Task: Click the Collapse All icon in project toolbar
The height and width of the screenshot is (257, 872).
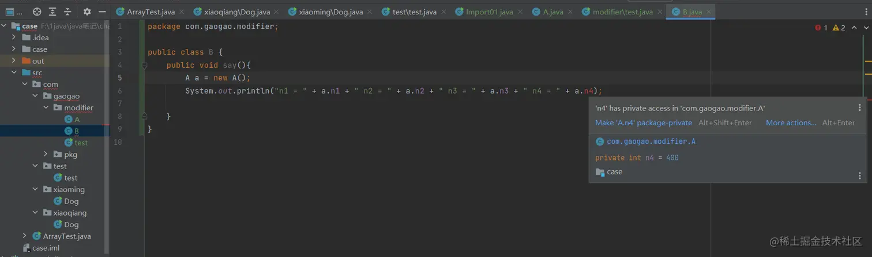Action: pos(67,11)
